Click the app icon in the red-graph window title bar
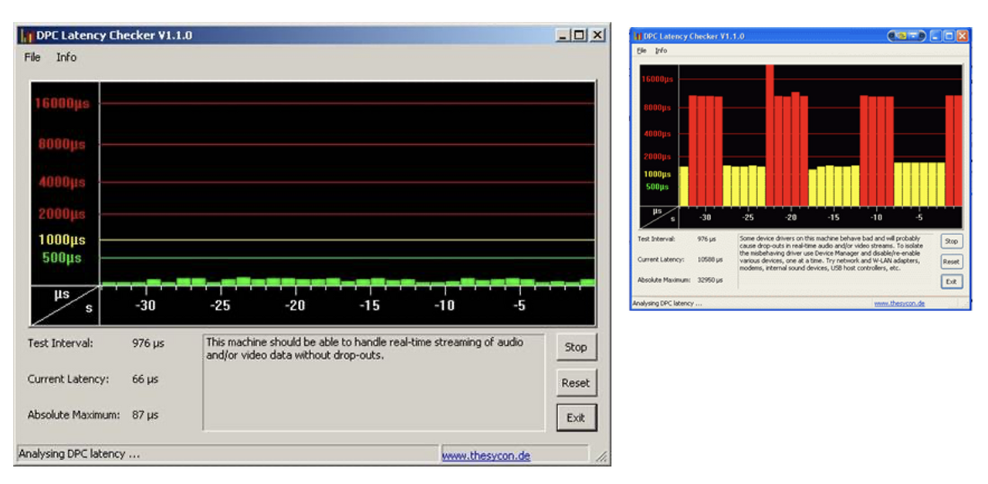This screenshot has height=484, width=988. 637,36
